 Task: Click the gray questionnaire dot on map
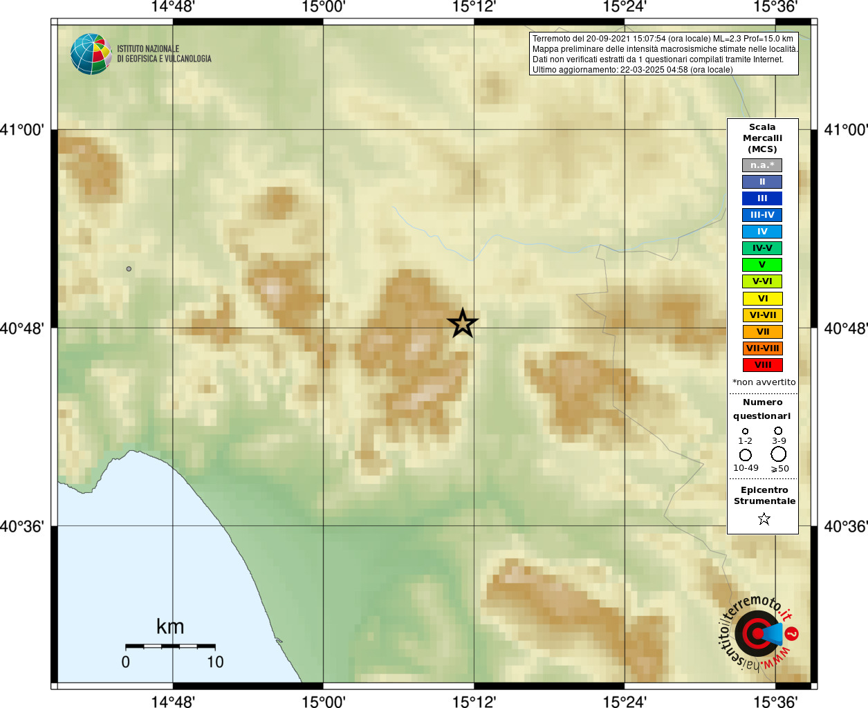[129, 268]
